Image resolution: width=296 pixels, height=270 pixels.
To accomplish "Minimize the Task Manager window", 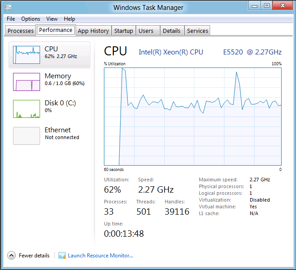I will click(255, 6).
